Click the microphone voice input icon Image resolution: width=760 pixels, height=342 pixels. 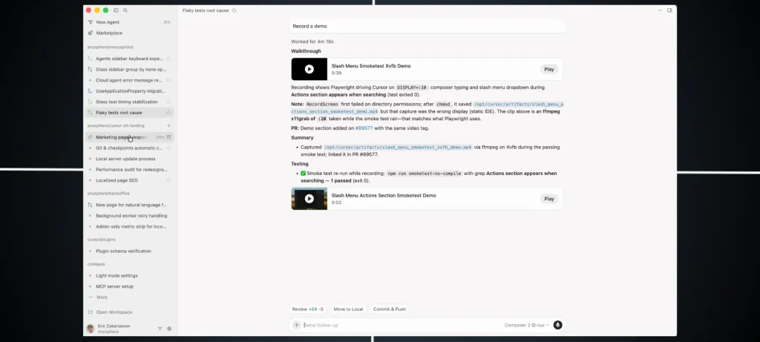point(557,325)
